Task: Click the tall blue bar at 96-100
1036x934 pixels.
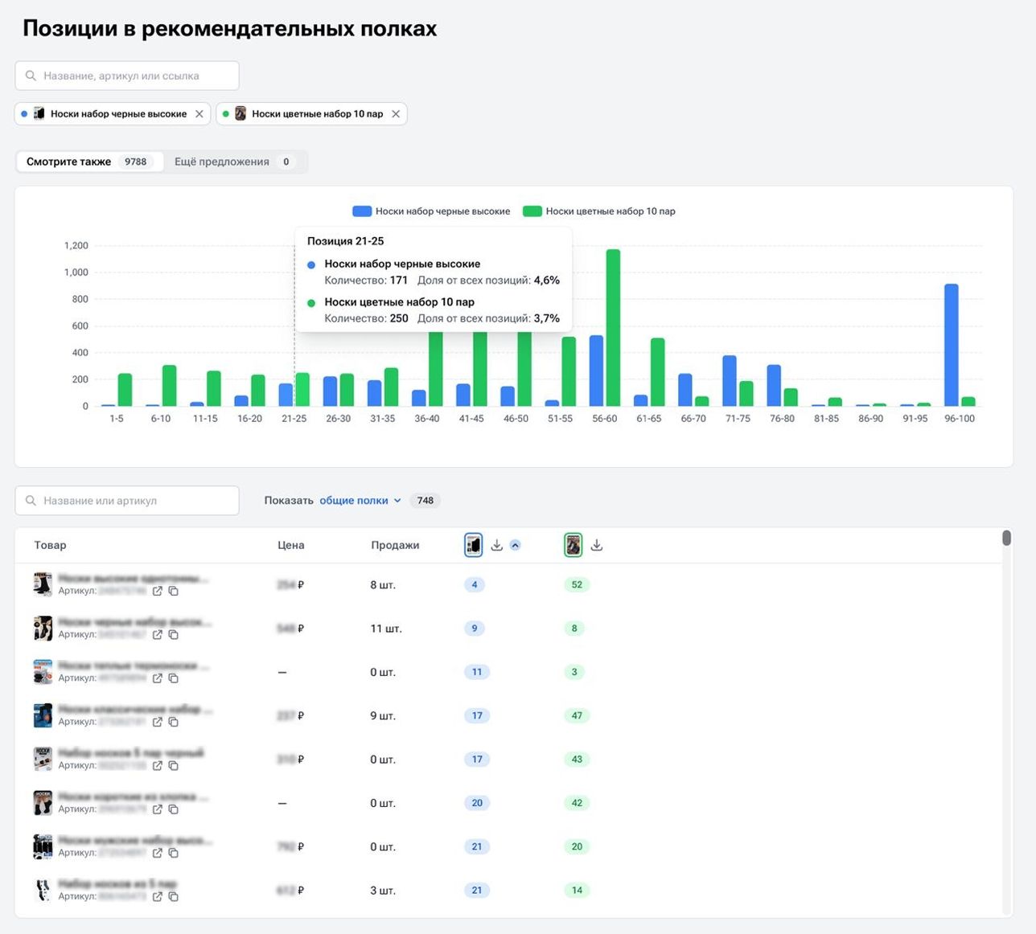Action: click(x=951, y=345)
